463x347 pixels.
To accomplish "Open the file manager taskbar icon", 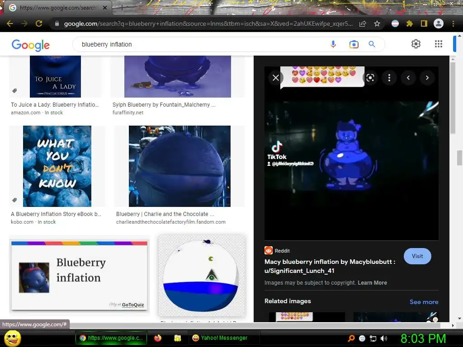I will point(177,338).
